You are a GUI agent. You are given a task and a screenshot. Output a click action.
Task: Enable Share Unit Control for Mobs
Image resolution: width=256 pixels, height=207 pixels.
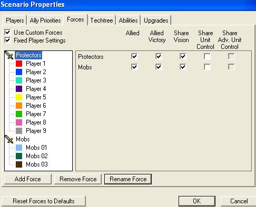[207, 67]
